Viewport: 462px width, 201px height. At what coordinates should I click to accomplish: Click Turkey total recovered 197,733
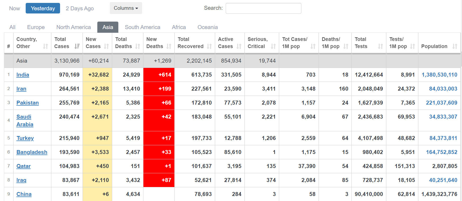point(202,138)
